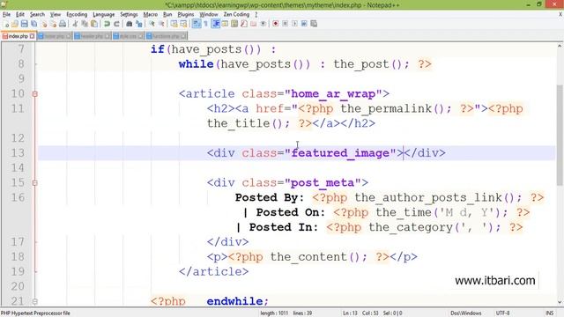Viewport: 564px width, 317px height.
Task: Open the Encoding menu
Action: coord(77,14)
